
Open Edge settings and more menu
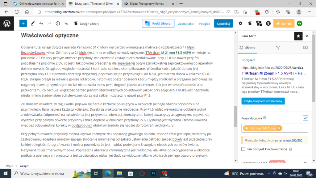(309, 12)
